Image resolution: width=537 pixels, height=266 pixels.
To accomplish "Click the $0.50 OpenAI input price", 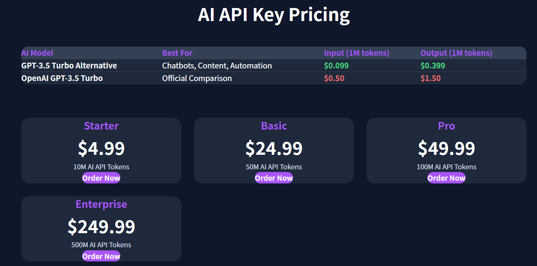I will (x=334, y=78).
